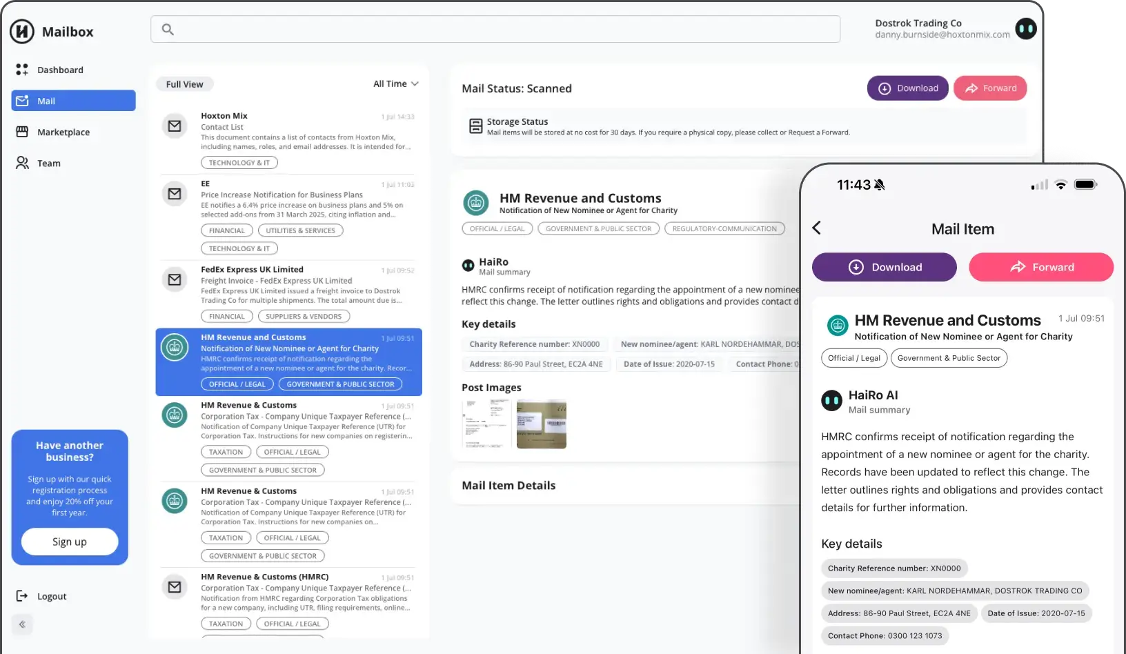The image size is (1126, 654).
Task: Click the back arrow on Mail Item
Action: (x=817, y=228)
